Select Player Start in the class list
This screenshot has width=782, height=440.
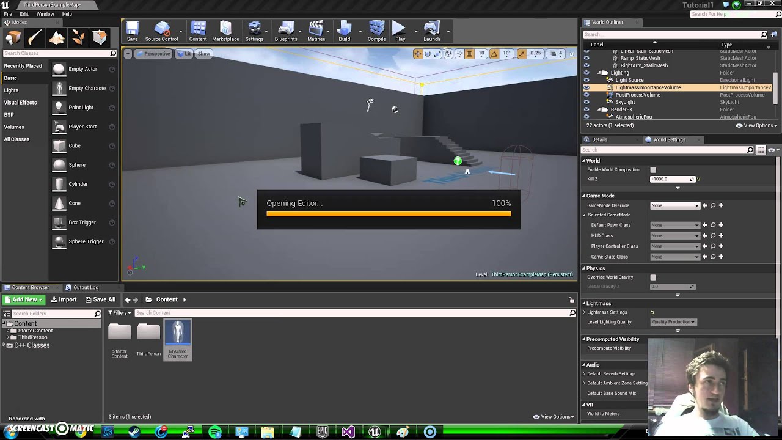click(x=84, y=127)
